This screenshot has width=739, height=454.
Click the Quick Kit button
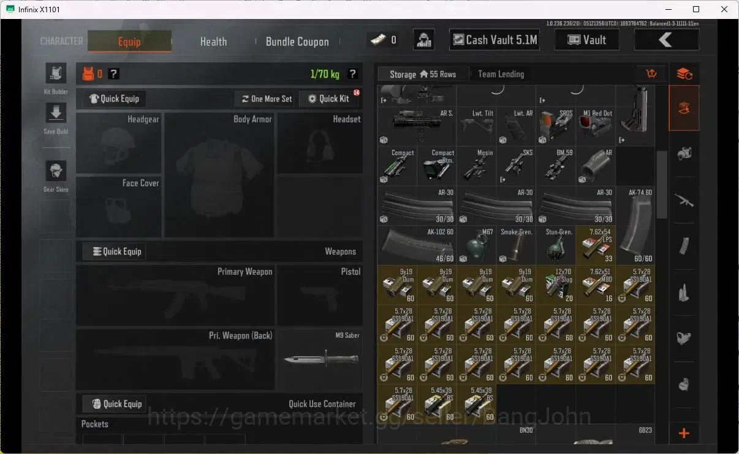[x=328, y=99]
